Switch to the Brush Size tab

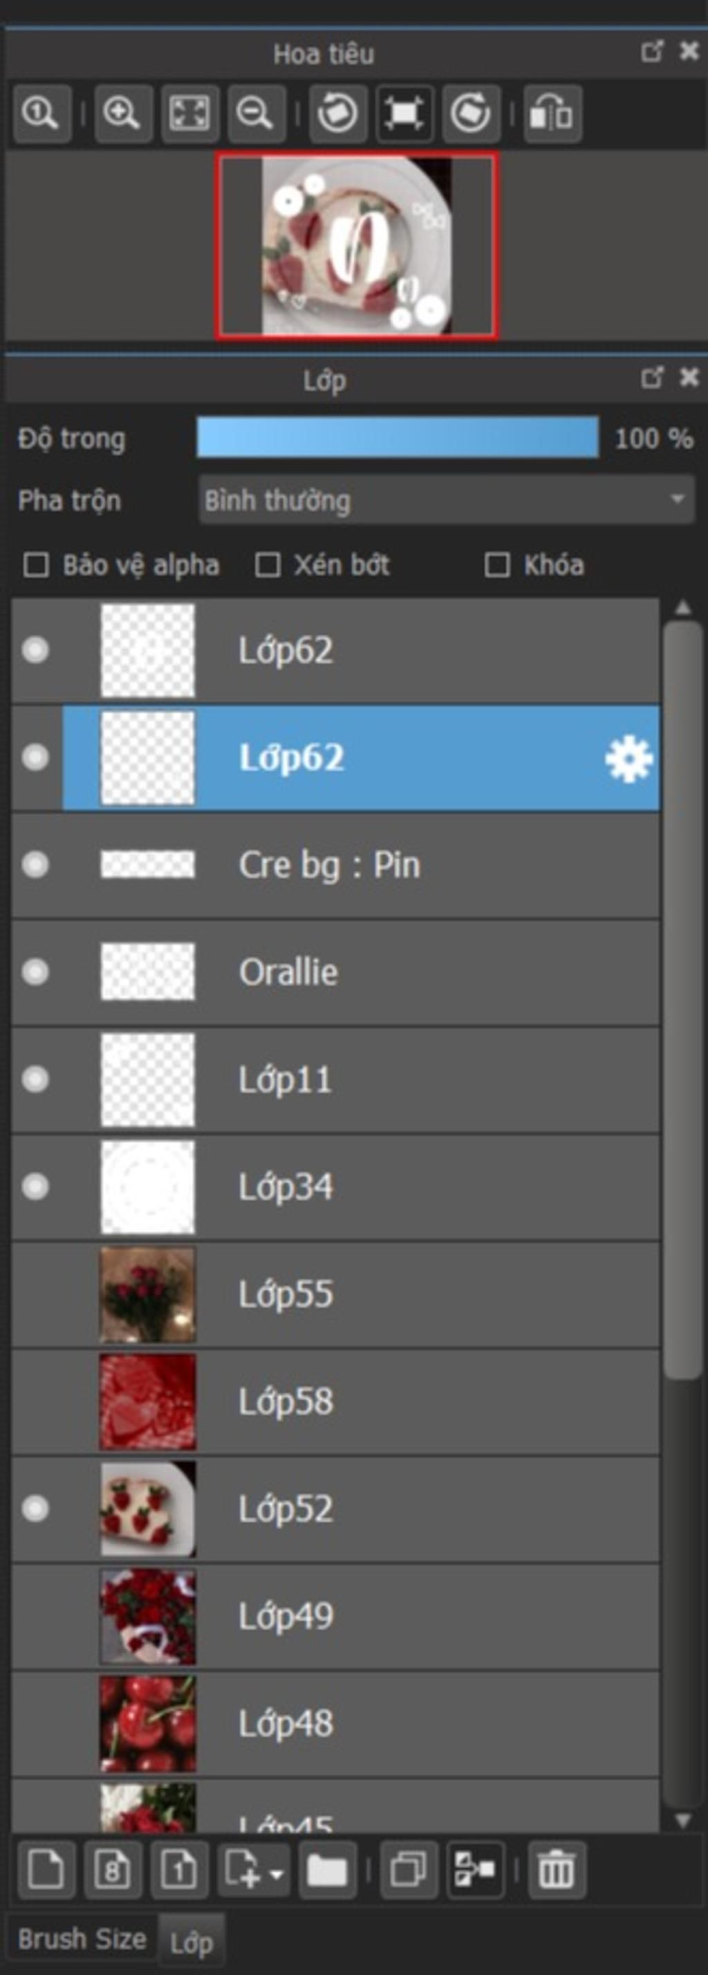(x=81, y=1939)
